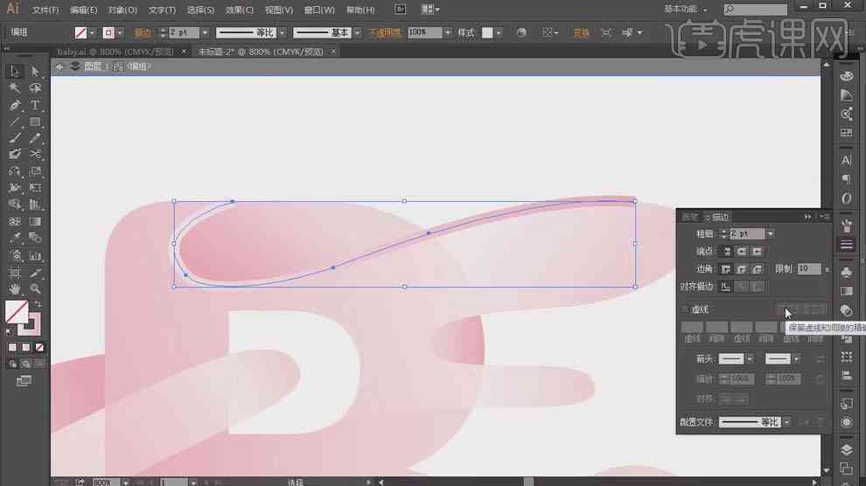Click miter limit (限制) input field
The width and height of the screenshot is (866, 486).
(x=810, y=269)
